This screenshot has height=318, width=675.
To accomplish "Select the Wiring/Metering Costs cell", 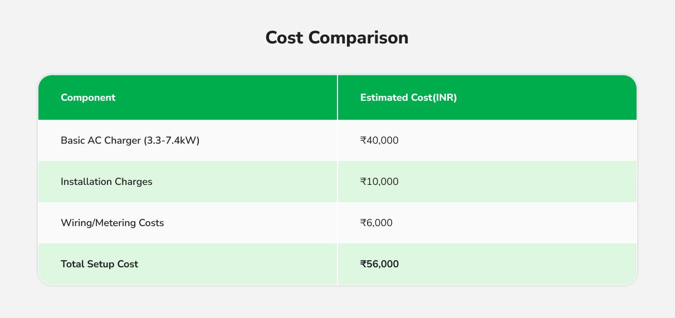I will click(112, 223).
